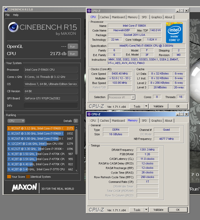
Task: Select ranking row 1 with score 2173
Action: [x=41, y=128]
